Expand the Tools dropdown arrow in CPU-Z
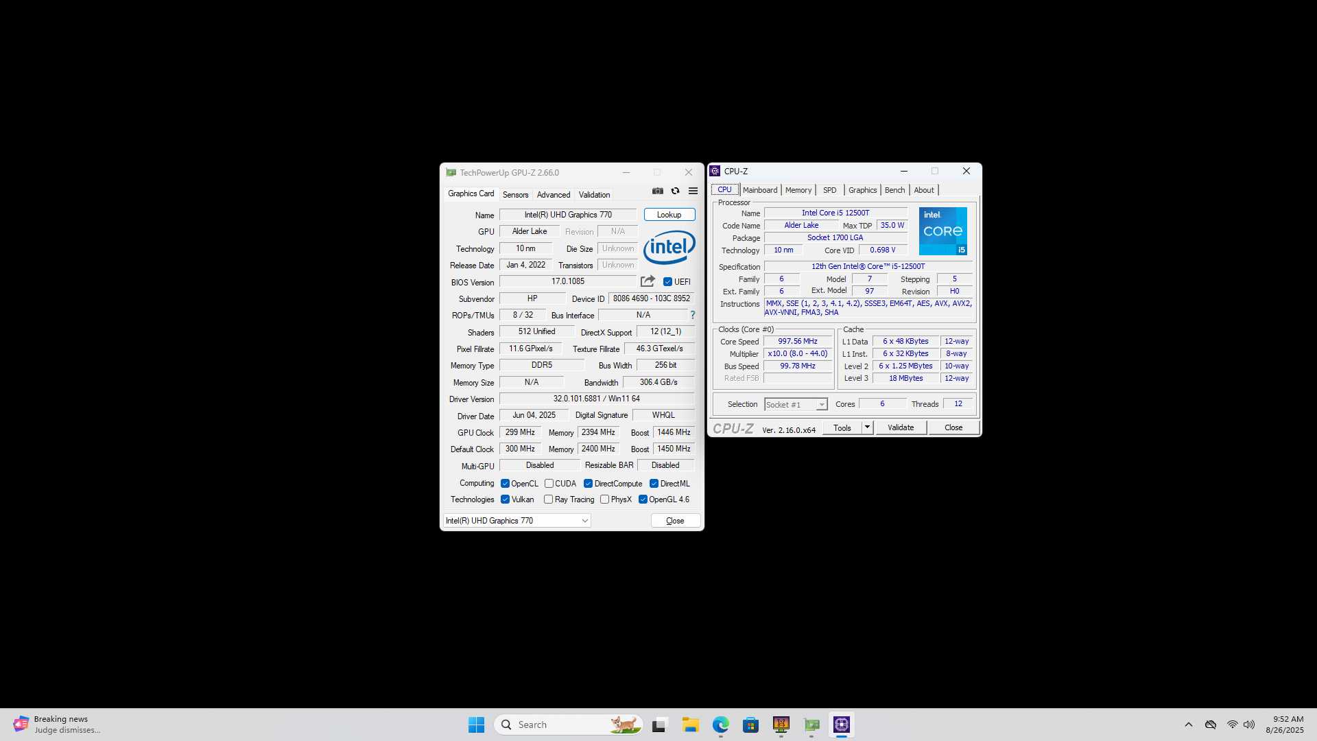The height and width of the screenshot is (741, 1317). point(867,427)
